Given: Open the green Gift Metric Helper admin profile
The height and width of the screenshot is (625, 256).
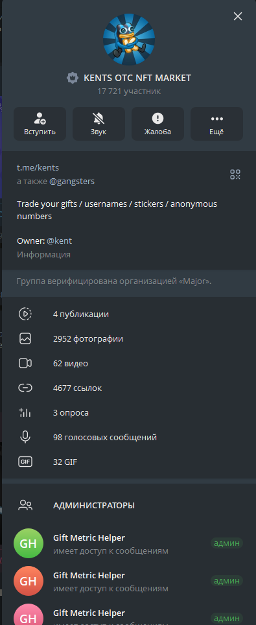Looking at the screenshot, I should (x=128, y=543).
